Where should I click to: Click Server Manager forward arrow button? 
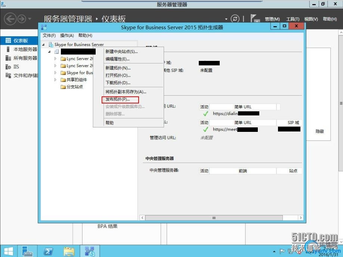tap(22, 19)
